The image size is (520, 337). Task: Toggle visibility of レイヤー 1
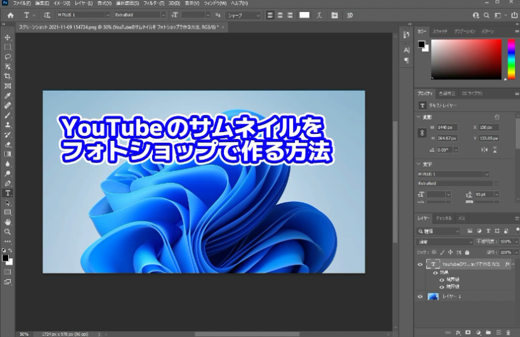pyautogui.click(x=420, y=296)
